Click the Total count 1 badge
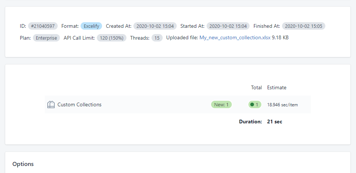Screen dimensions: 356x173 click(255, 105)
